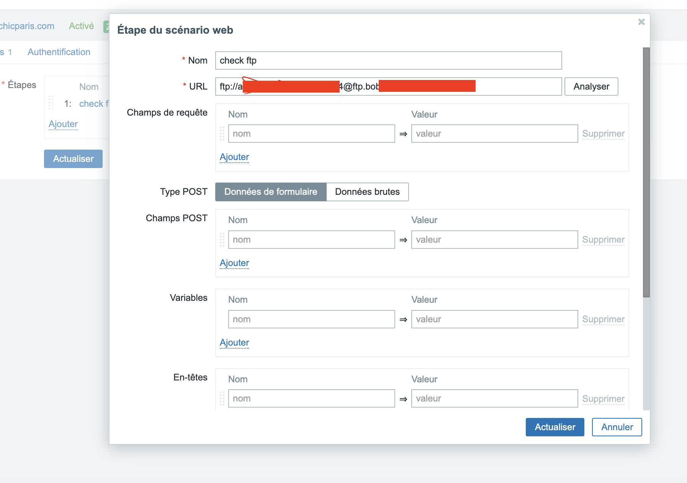Add a new Champs de requête row
This screenshot has height=483, width=687.
[234, 157]
